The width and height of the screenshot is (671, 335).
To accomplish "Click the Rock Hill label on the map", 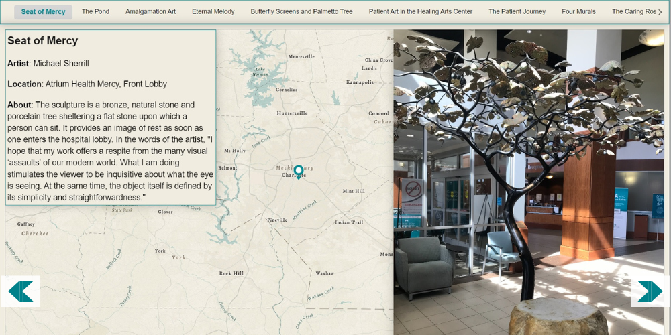I will pos(231,273).
